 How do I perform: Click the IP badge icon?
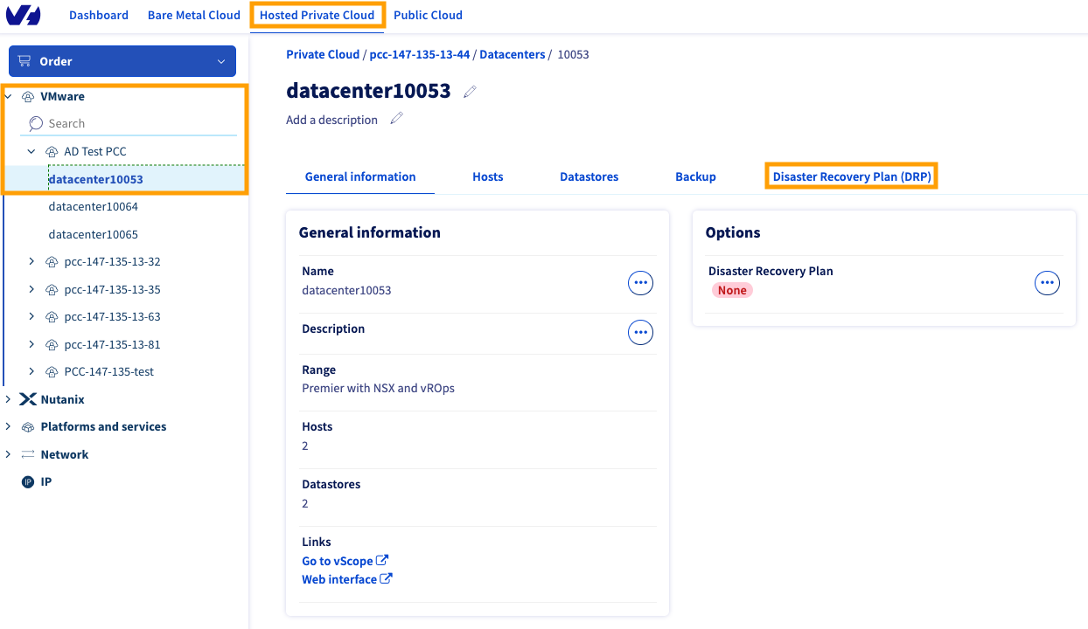28,481
